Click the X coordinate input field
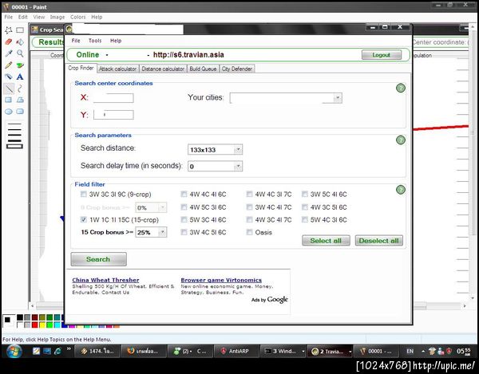The height and width of the screenshot is (374, 479). [x=113, y=98]
